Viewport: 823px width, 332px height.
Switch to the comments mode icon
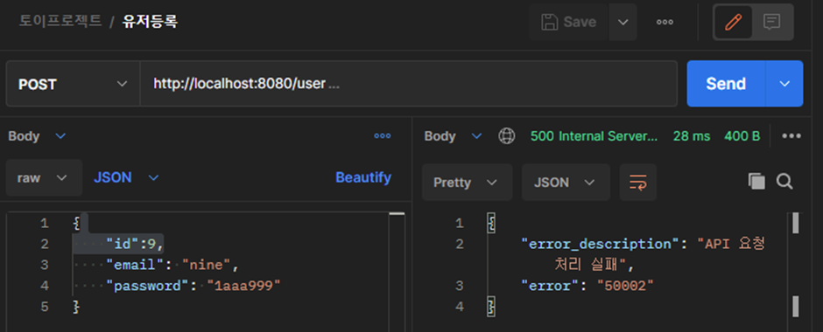[x=771, y=22]
